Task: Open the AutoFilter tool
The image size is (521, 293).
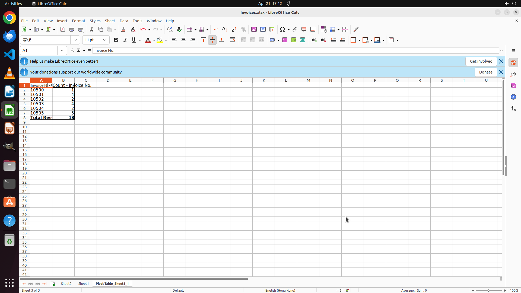Action: 243,29
